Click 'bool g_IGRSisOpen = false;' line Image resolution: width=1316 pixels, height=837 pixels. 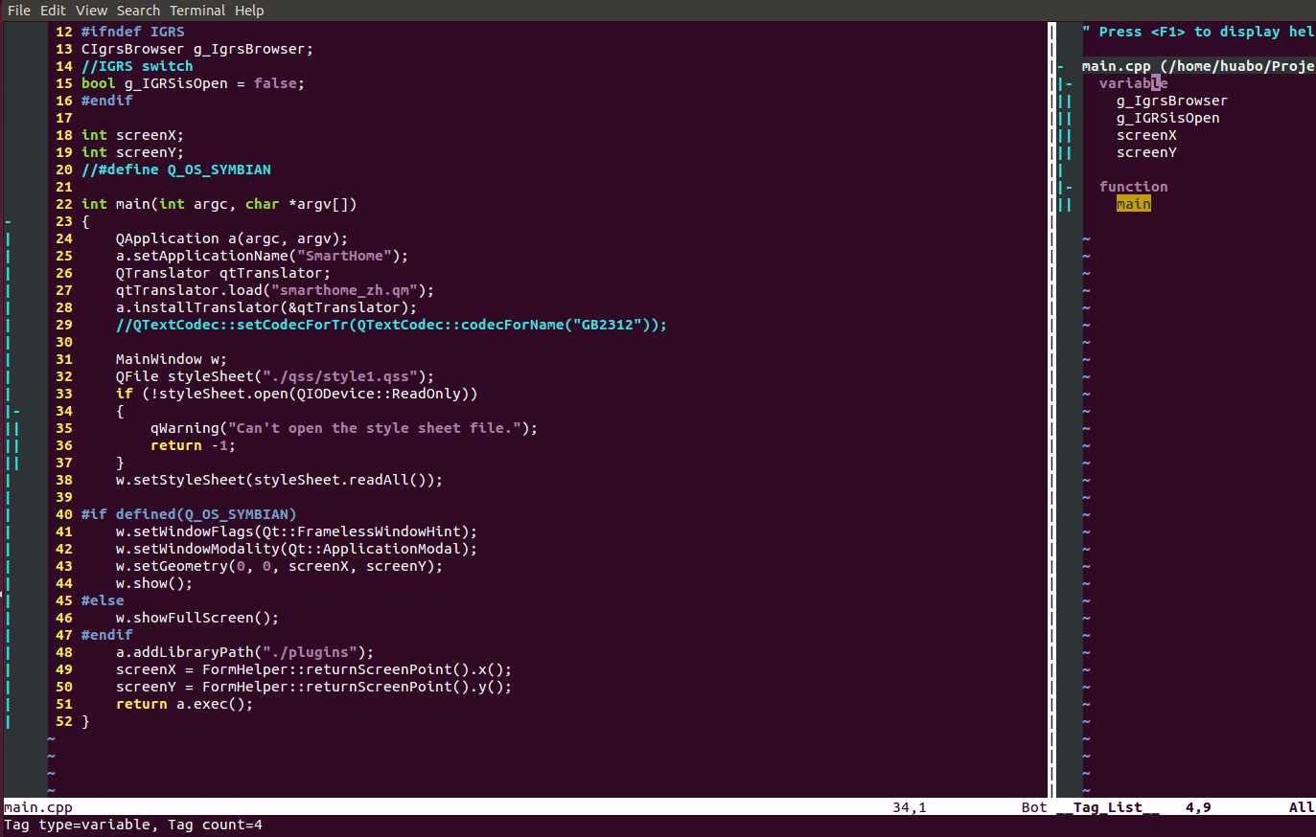point(193,83)
